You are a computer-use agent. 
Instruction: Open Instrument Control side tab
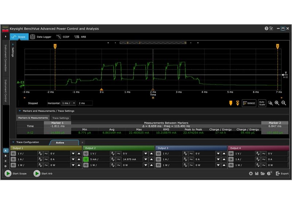pyautogui.click(x=5, y=91)
